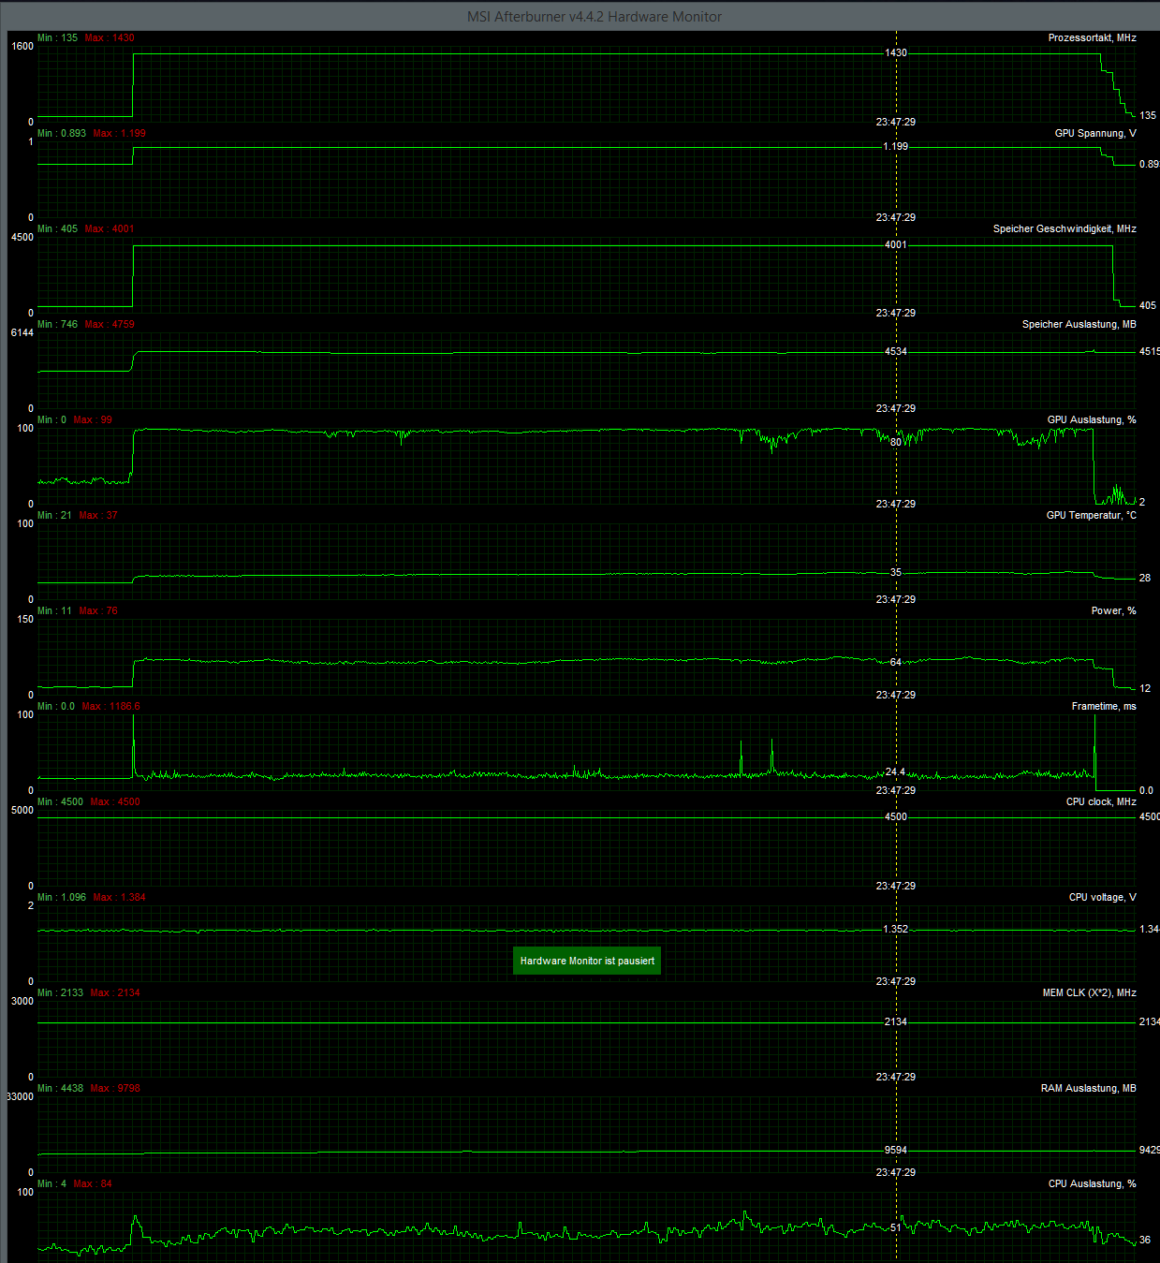Select the 'CPU Auslastung, %' graph label
Image resolution: width=1160 pixels, height=1263 pixels.
pos(1092,1184)
